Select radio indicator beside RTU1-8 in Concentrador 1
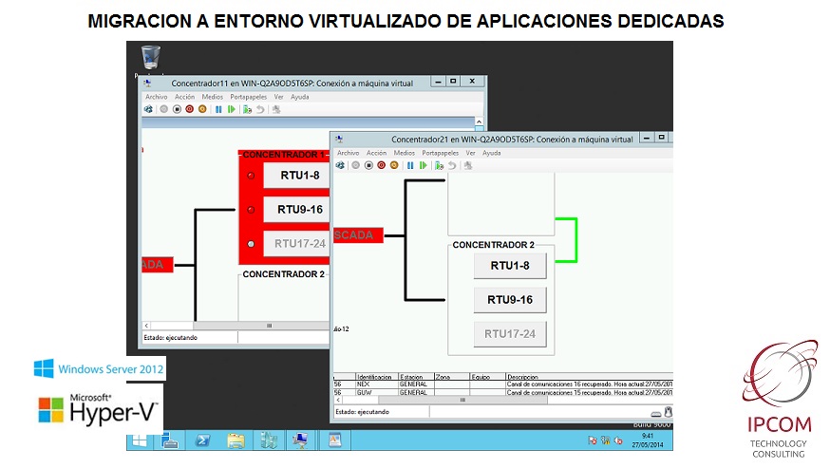Image resolution: width=830 pixels, height=468 pixels. [251, 176]
